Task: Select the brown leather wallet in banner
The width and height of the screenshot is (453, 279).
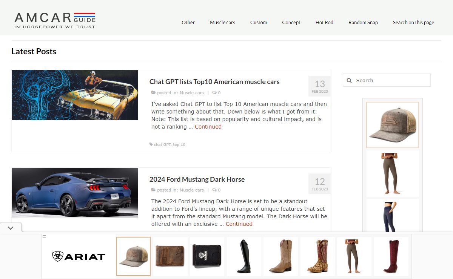Action: point(170,256)
